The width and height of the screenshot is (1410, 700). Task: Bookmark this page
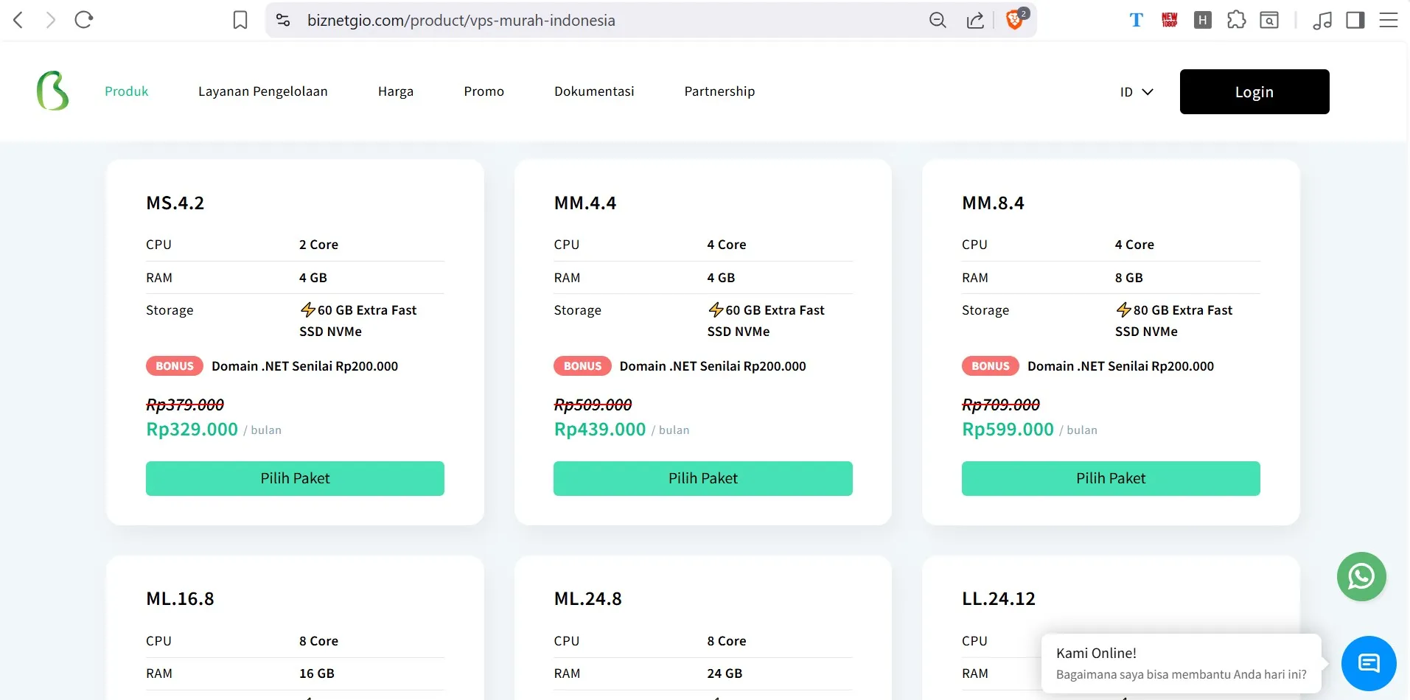(240, 20)
